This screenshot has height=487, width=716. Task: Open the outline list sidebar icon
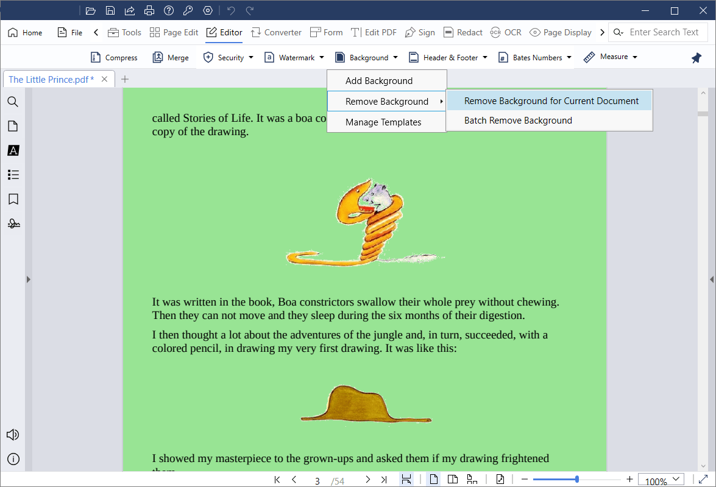[13, 175]
